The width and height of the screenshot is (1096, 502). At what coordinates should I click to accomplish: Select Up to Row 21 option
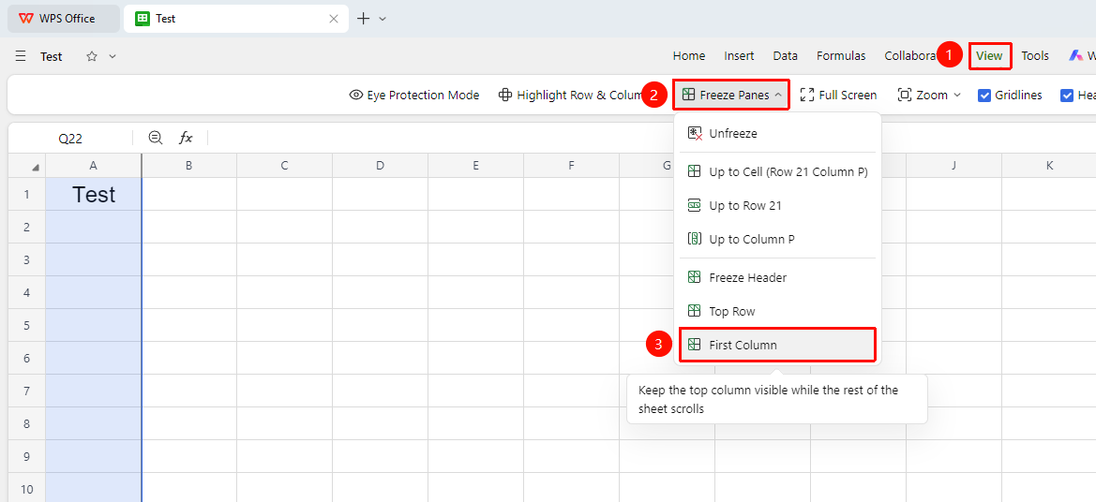point(777,205)
